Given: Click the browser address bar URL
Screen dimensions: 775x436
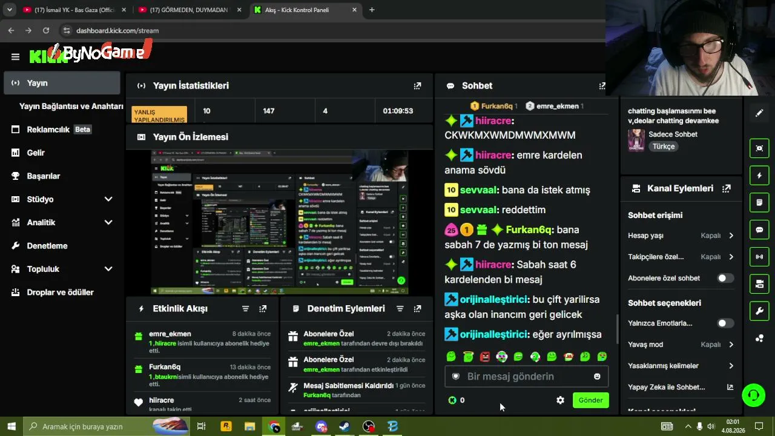Looking at the screenshot, I should [117, 30].
